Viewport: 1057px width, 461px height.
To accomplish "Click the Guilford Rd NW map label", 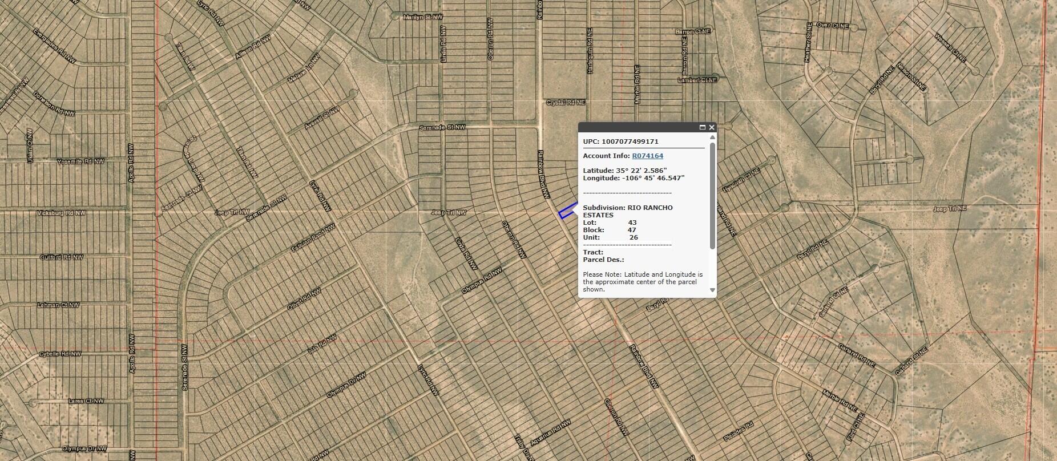I will [62, 257].
